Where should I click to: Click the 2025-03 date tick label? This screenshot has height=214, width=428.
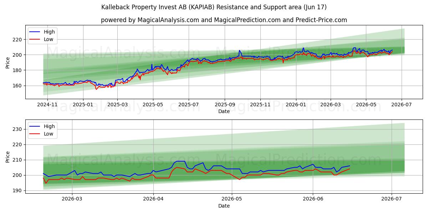click(x=117, y=105)
